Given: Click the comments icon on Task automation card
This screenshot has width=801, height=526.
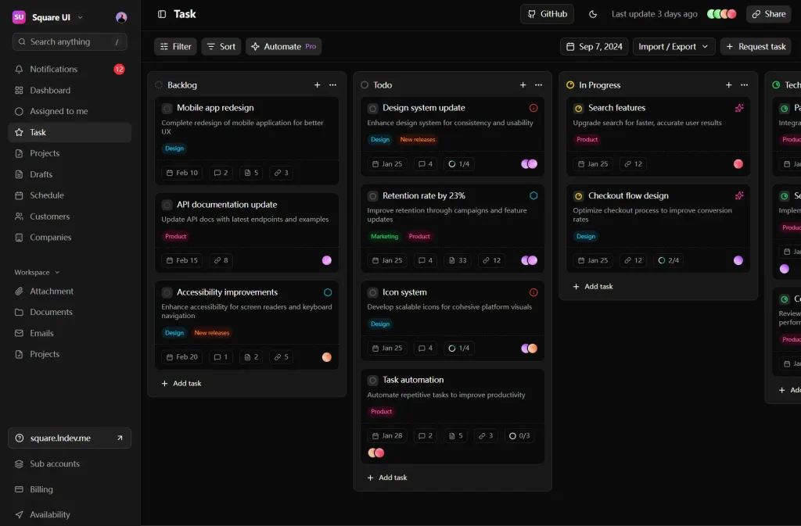Looking at the screenshot, I should (424, 436).
